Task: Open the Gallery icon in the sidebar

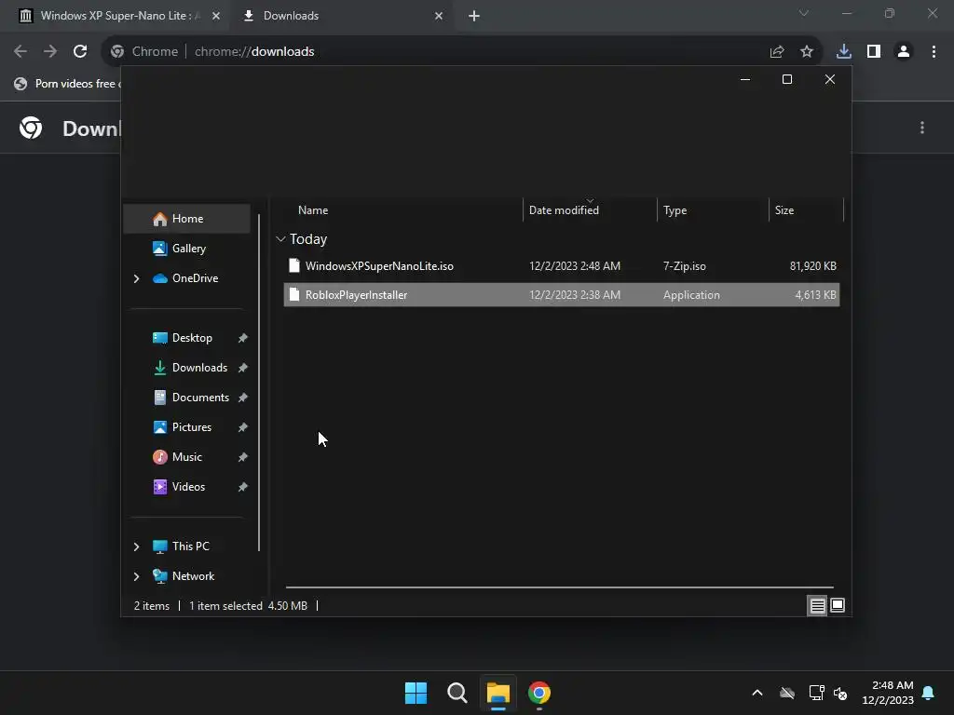Action: point(160,248)
